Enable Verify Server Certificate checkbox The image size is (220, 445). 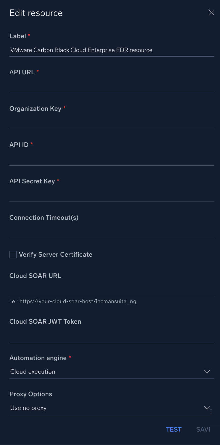pyautogui.click(x=13, y=254)
